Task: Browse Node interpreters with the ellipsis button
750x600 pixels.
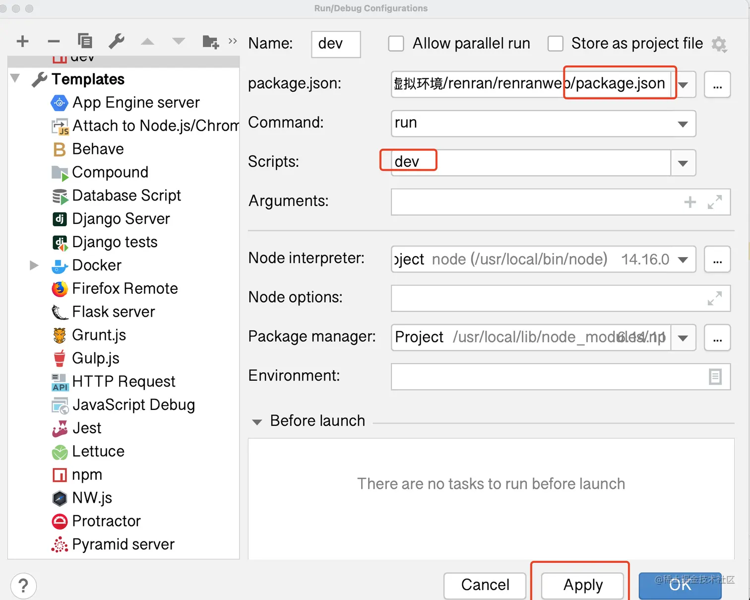Action: click(x=717, y=260)
